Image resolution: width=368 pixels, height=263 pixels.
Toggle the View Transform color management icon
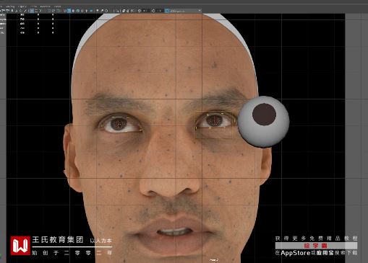pyautogui.click(x=167, y=11)
